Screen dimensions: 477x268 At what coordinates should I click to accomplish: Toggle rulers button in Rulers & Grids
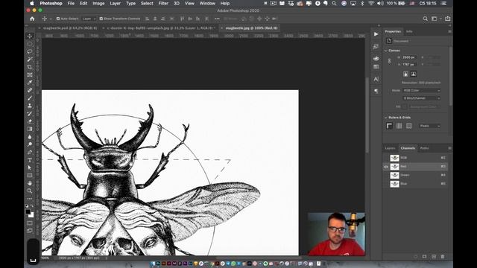coord(389,126)
